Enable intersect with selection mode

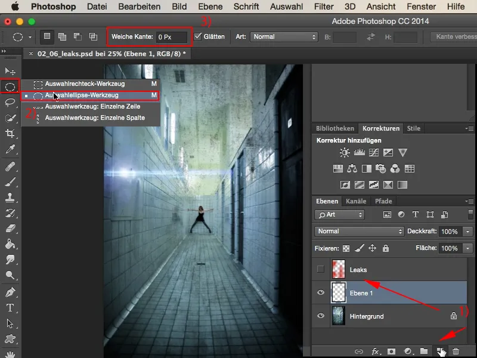coord(93,36)
